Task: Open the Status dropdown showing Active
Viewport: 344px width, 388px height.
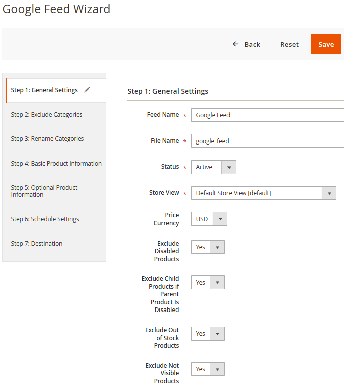Action: pos(213,167)
